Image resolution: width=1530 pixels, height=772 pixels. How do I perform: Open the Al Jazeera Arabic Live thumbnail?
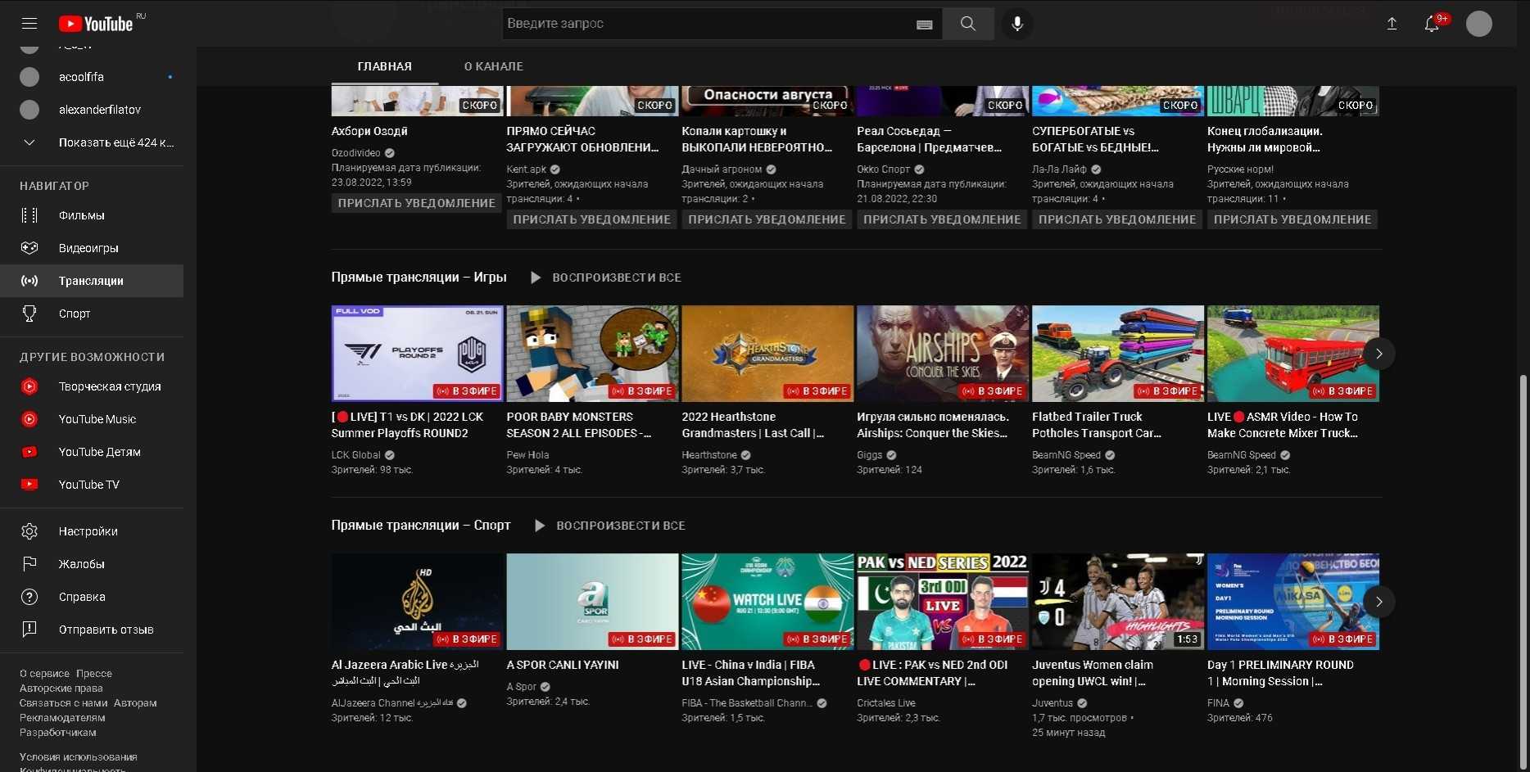point(417,602)
